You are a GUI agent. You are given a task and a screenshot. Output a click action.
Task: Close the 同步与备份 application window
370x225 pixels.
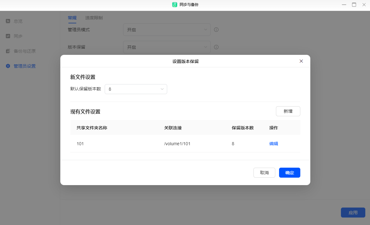click(364, 5)
